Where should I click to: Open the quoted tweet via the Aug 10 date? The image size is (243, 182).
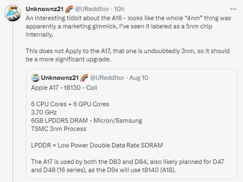[x=139, y=78]
